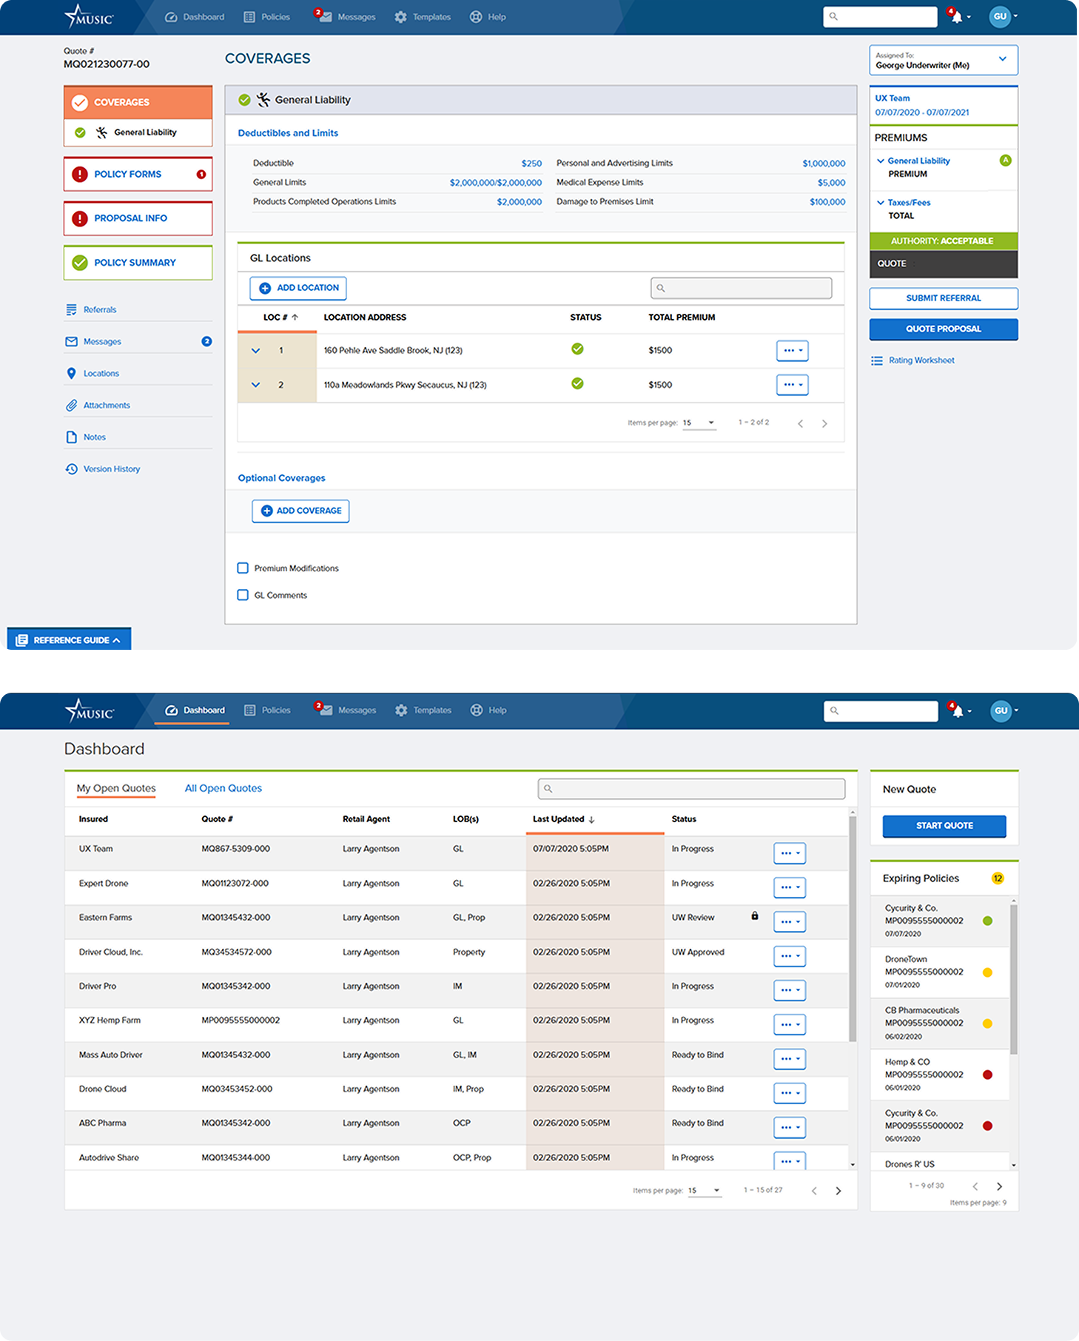This screenshot has height=1341, width=1079.
Task: Open Notes from the sidebar document icon
Action: coord(71,437)
